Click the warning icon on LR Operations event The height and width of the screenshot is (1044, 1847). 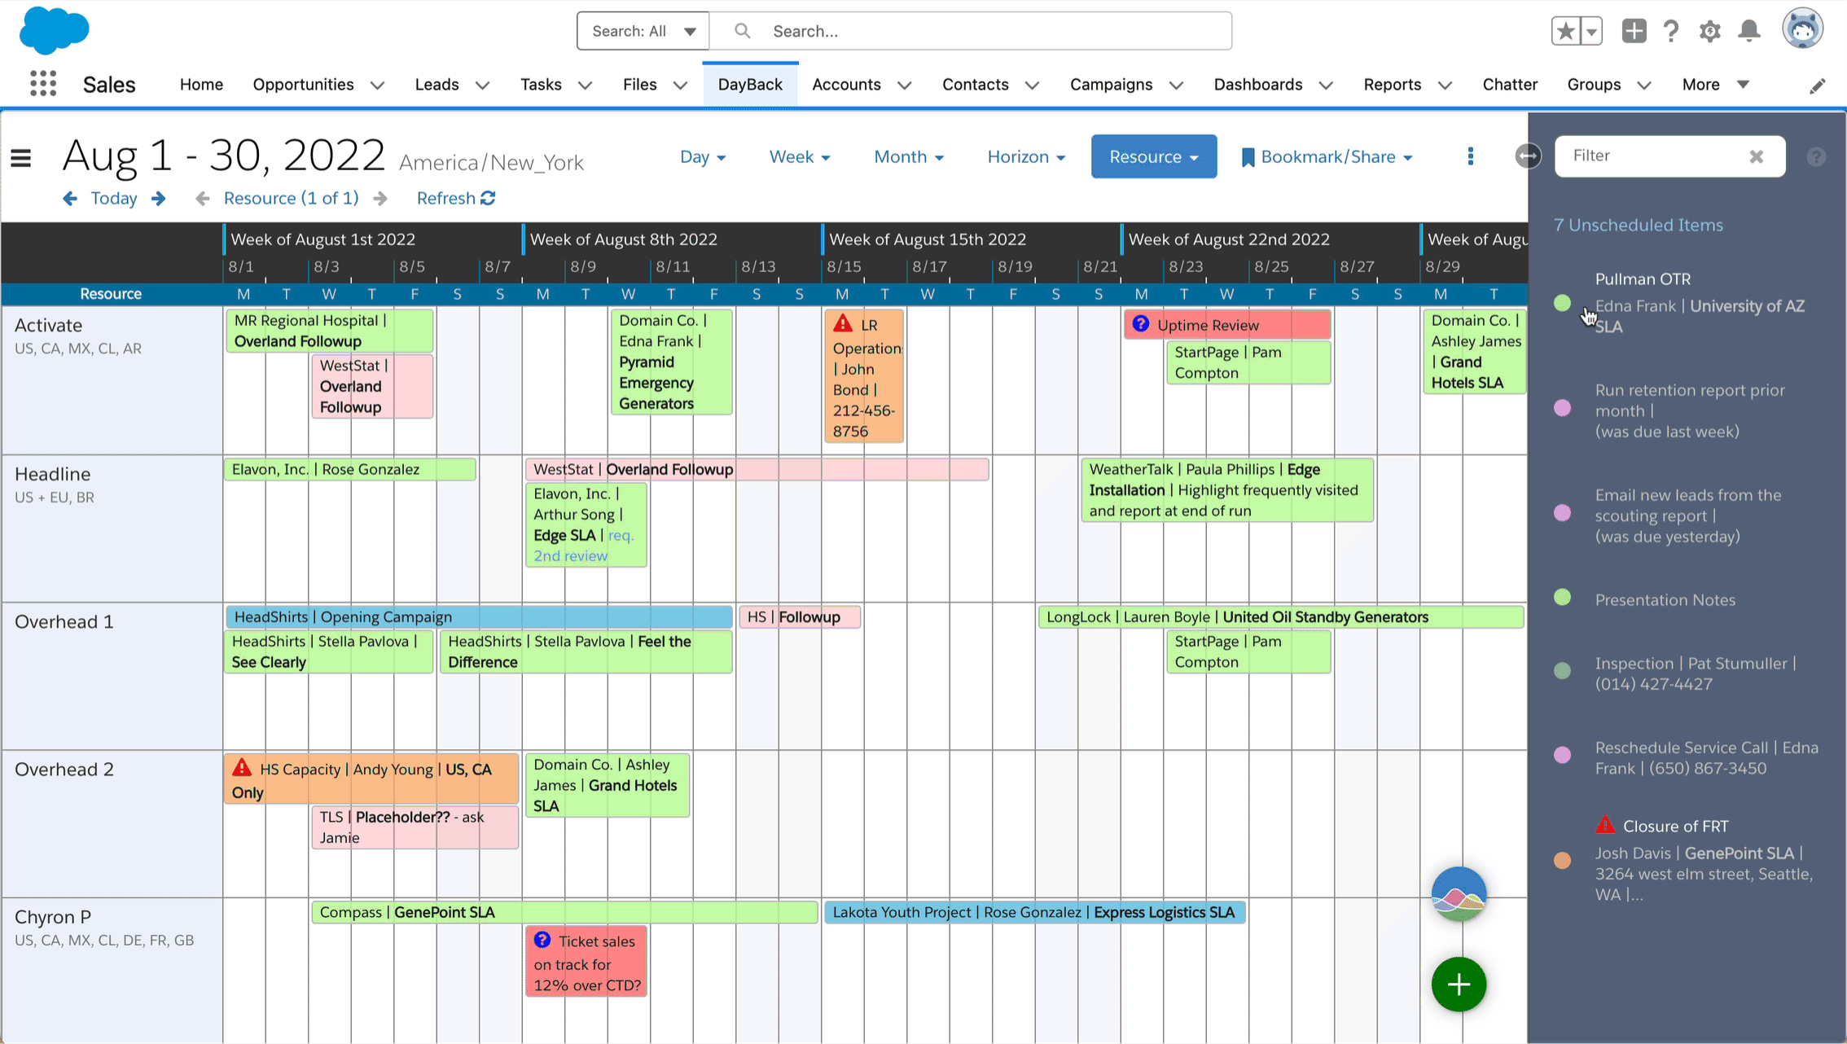click(843, 324)
